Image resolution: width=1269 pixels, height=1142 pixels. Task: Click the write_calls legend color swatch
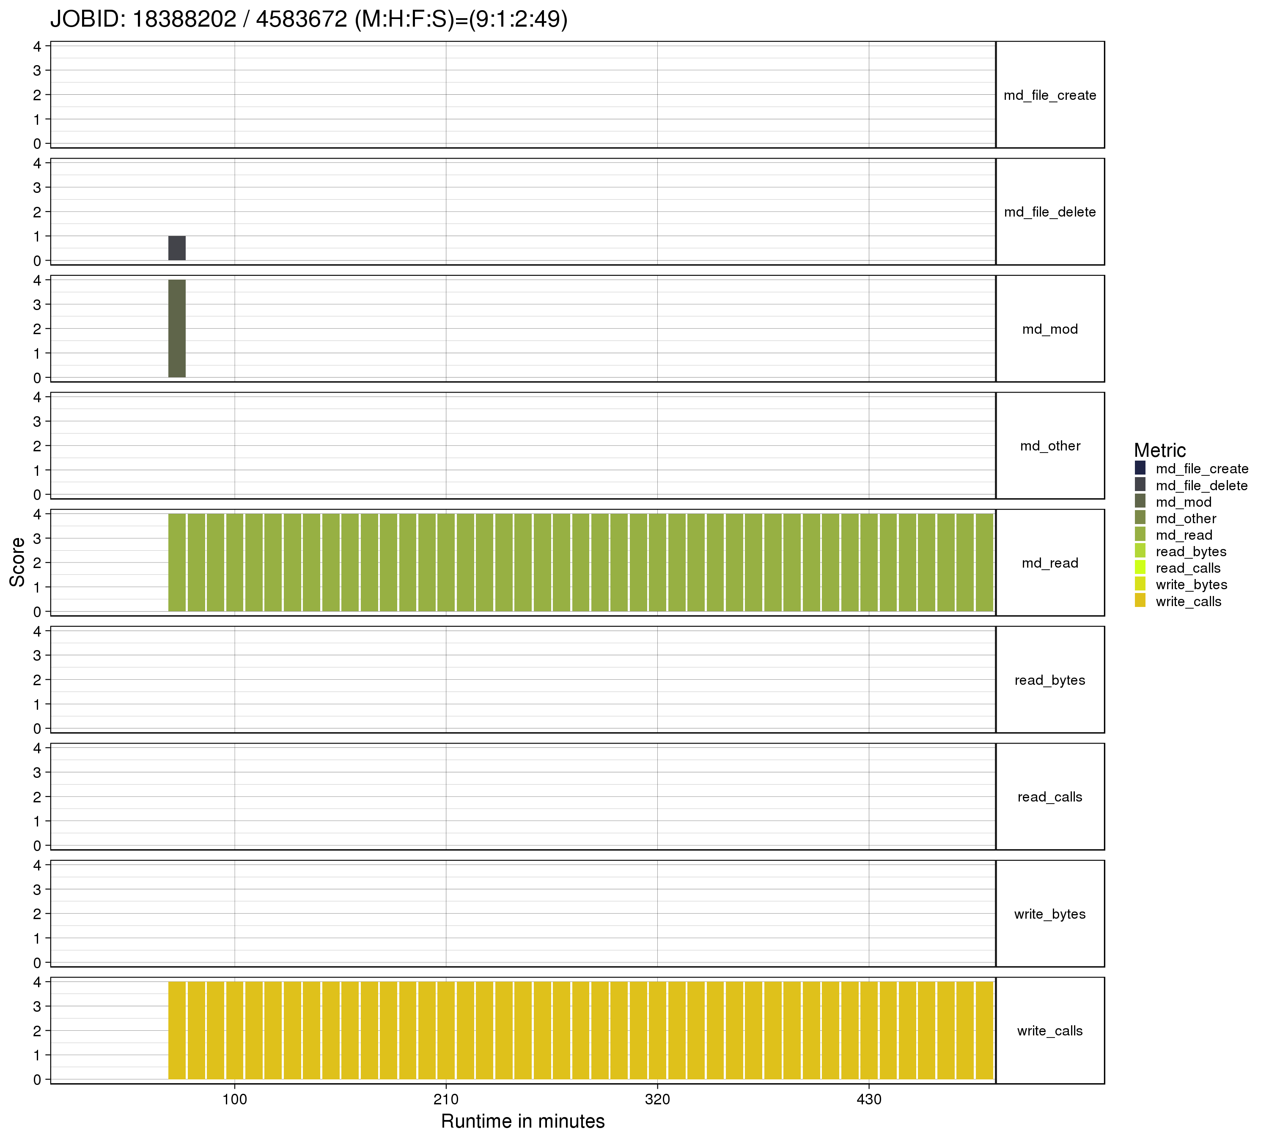tap(1140, 601)
